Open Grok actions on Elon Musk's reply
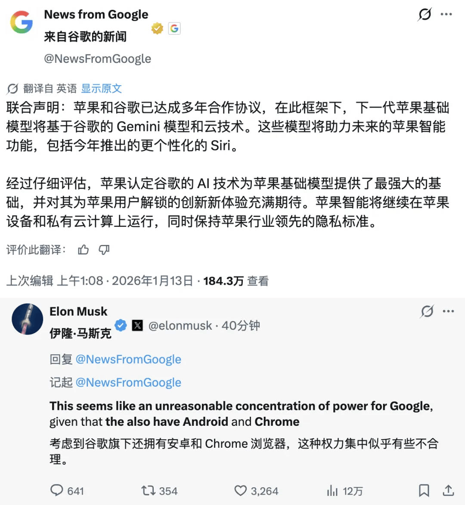 tap(427, 312)
